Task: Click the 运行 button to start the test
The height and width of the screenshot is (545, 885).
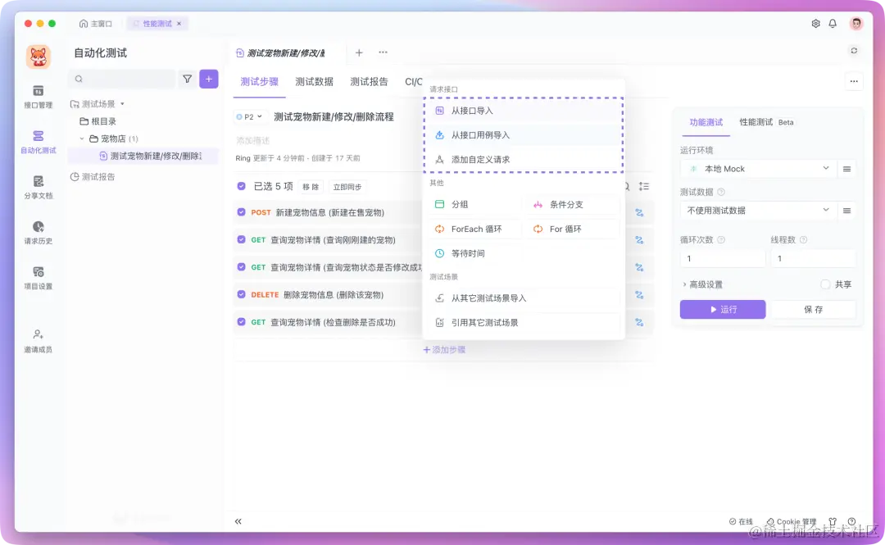Action: click(722, 309)
